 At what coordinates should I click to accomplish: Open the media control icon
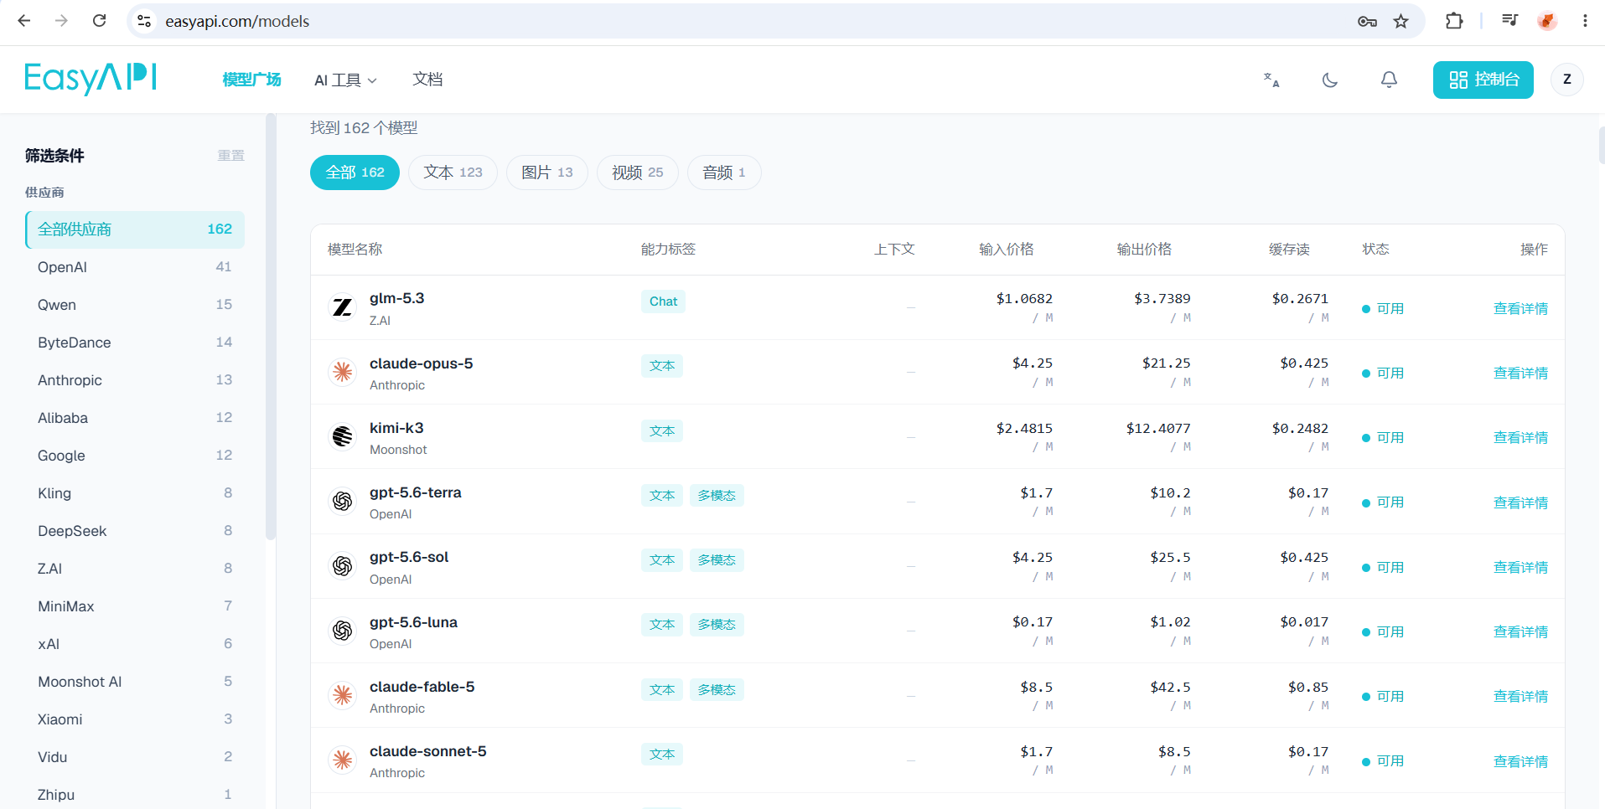(x=1509, y=21)
